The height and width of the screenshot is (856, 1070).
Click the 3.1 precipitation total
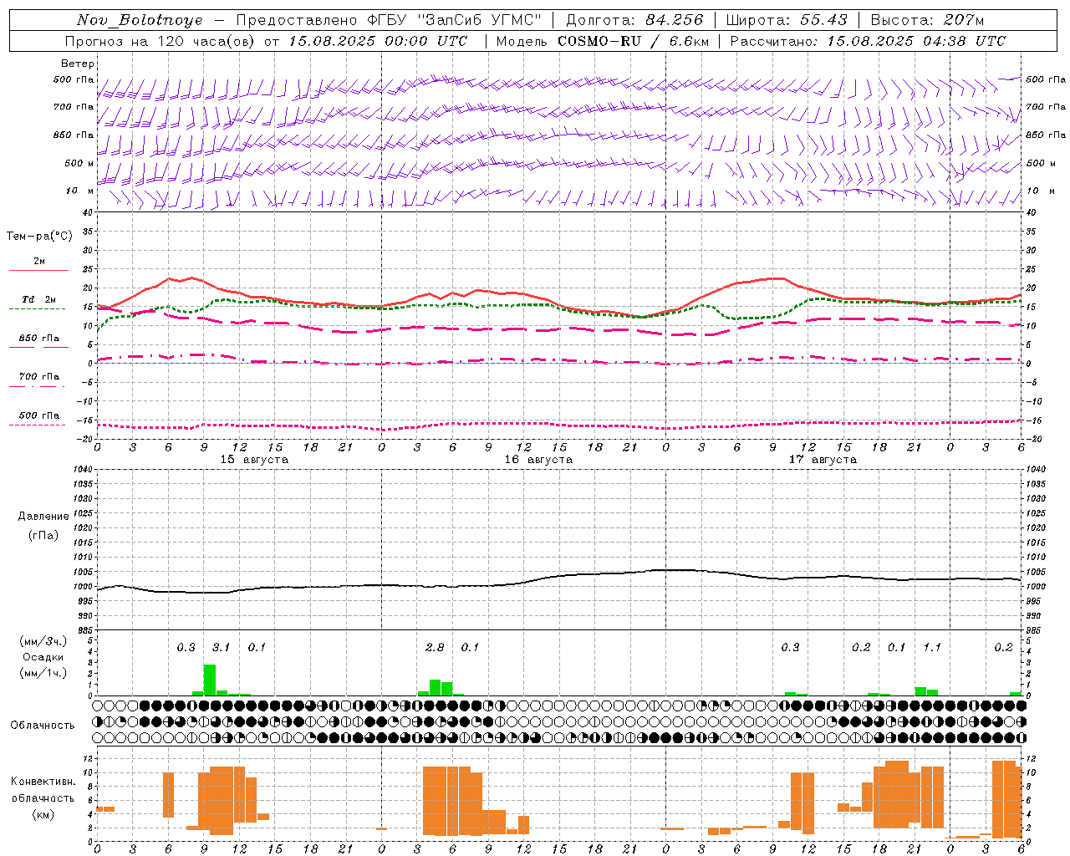click(x=221, y=648)
